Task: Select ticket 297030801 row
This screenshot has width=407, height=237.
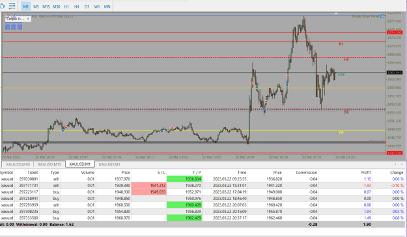Action: 203,179
